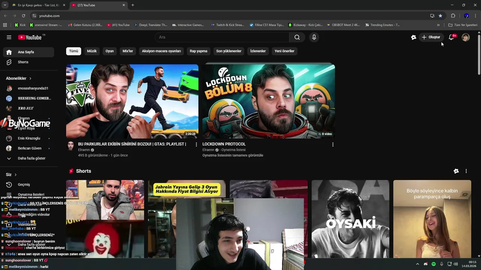Select the Tümü filter chip
481x270 pixels.
click(x=74, y=51)
